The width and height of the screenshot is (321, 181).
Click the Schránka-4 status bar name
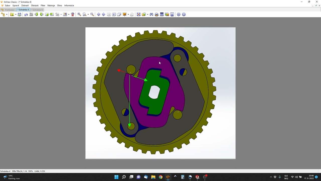point(5,171)
